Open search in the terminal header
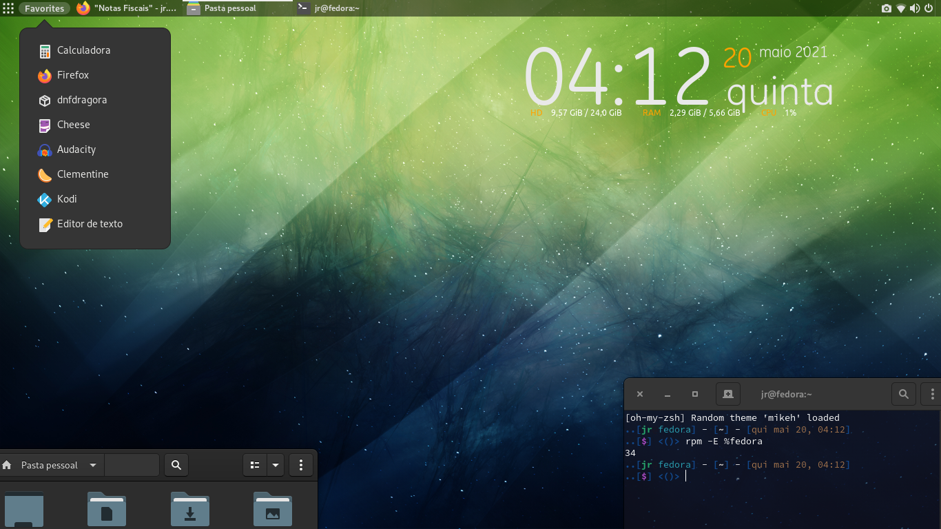This screenshot has height=529, width=941. [x=903, y=394]
